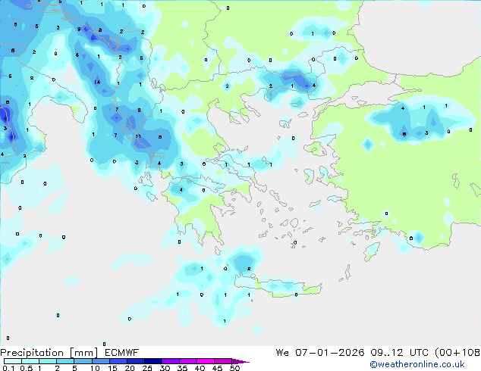
Task: Select the 2–5 mm legend color box
Action: point(65,361)
